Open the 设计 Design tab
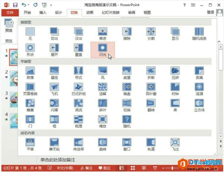224x172 pixels. click(58, 12)
